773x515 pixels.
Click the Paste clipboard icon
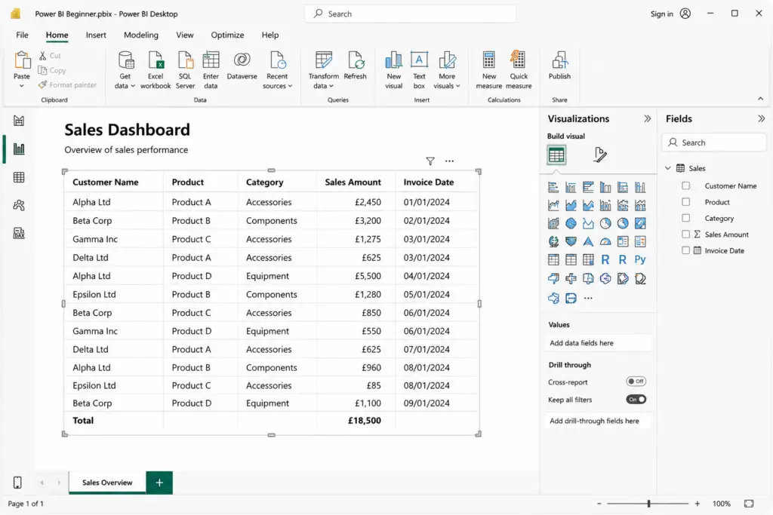(22, 60)
